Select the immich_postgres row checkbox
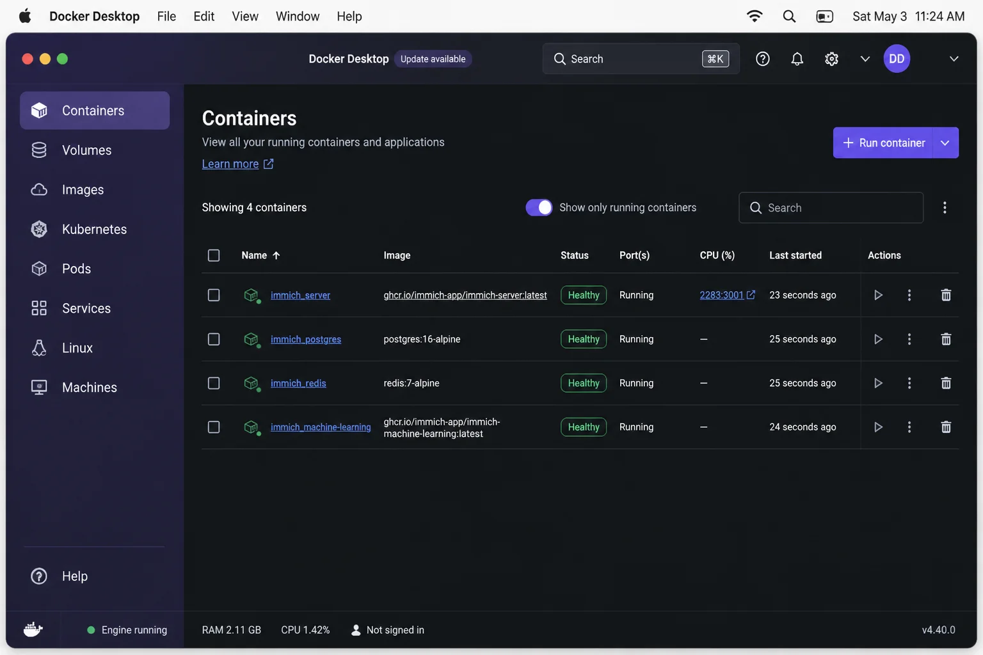 [x=214, y=339]
